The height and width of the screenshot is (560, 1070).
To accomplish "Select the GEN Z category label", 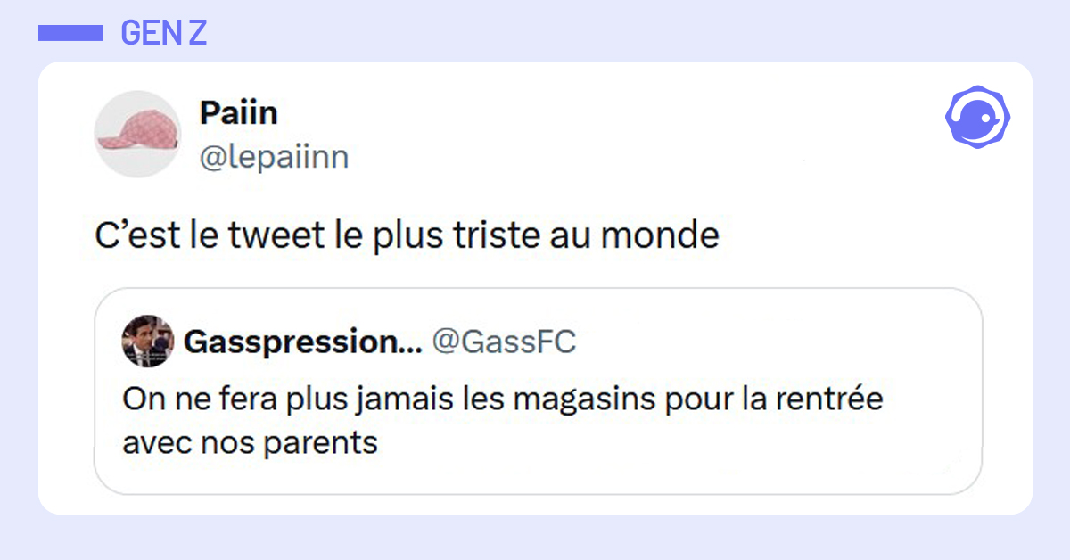I will [x=163, y=33].
